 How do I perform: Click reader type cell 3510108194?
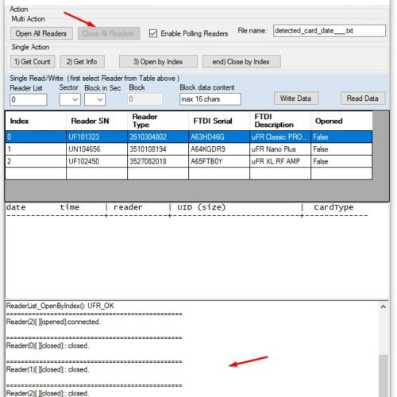click(x=158, y=149)
